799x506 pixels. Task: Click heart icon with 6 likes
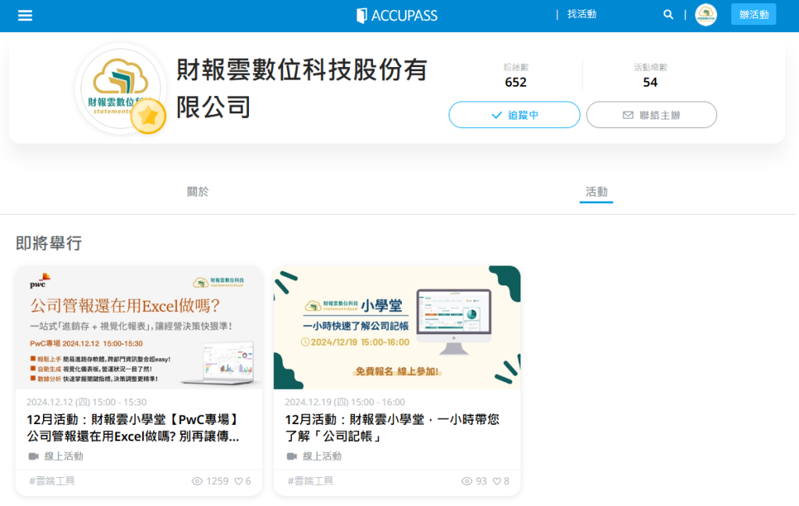[239, 481]
